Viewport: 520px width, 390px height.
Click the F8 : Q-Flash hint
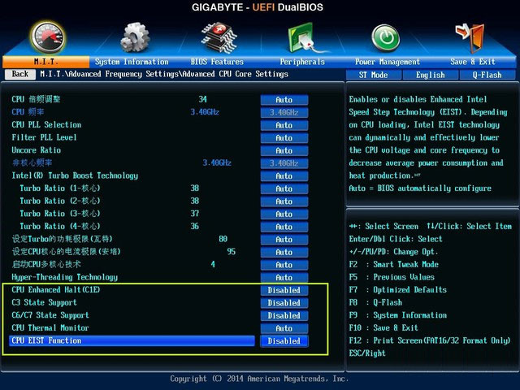tap(375, 302)
